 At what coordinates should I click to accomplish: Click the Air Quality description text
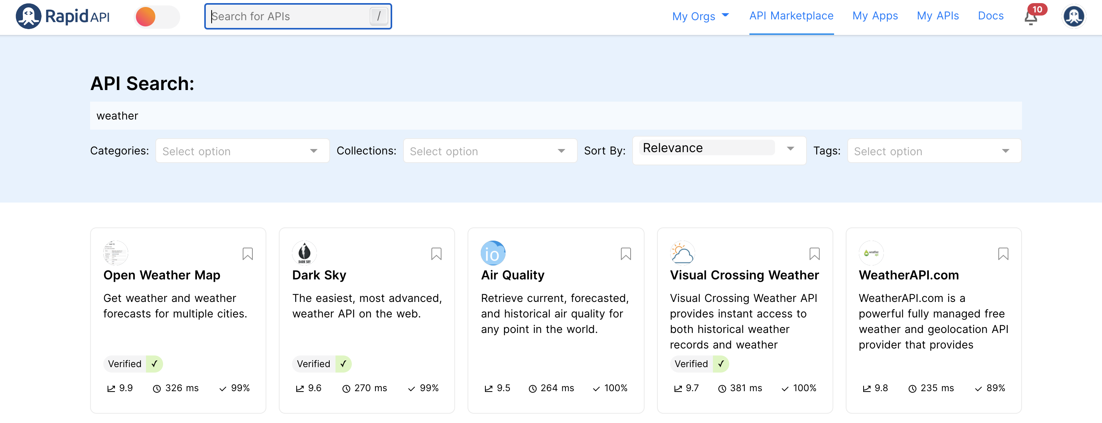(555, 314)
